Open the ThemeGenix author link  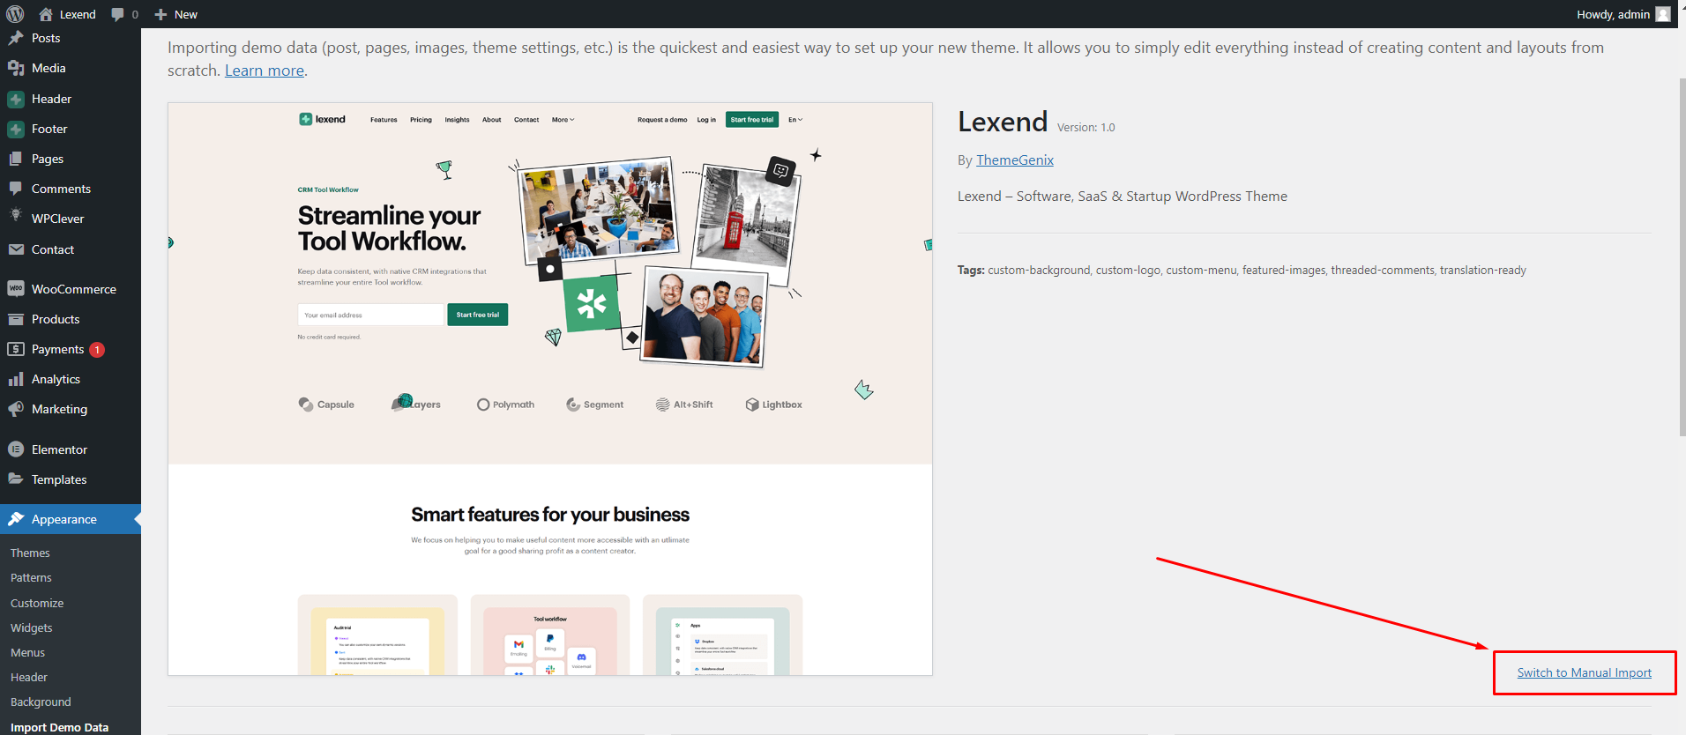(x=1015, y=160)
